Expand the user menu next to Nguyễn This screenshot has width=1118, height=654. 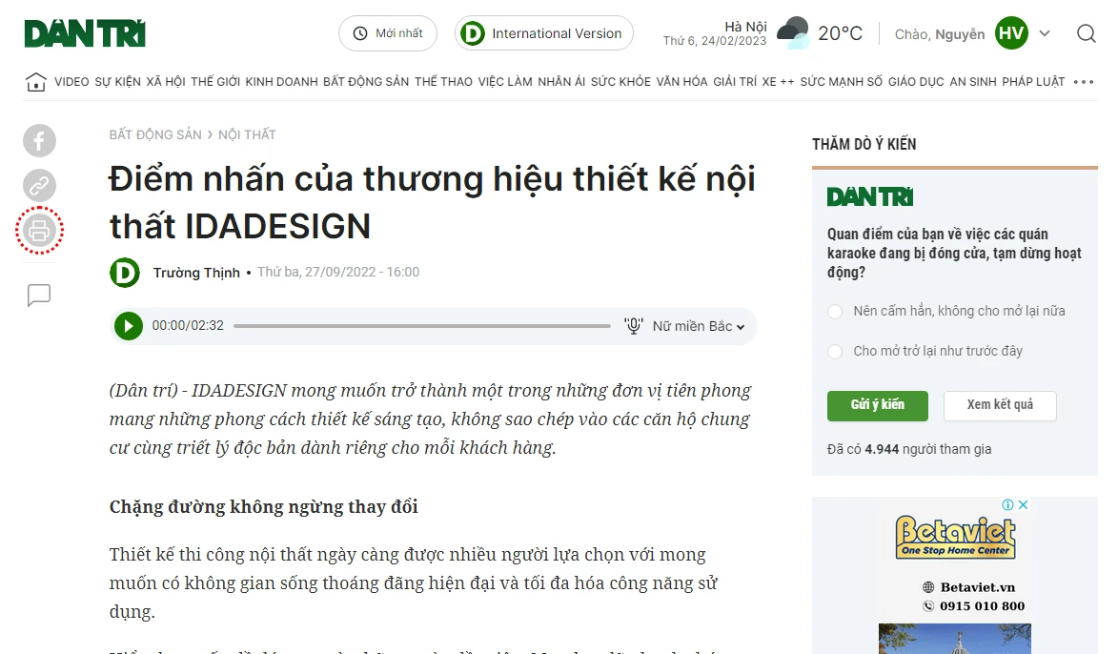pyautogui.click(x=1045, y=32)
